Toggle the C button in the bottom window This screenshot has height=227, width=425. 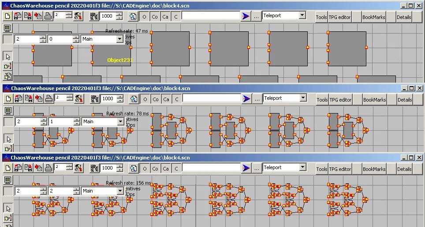click(176, 169)
